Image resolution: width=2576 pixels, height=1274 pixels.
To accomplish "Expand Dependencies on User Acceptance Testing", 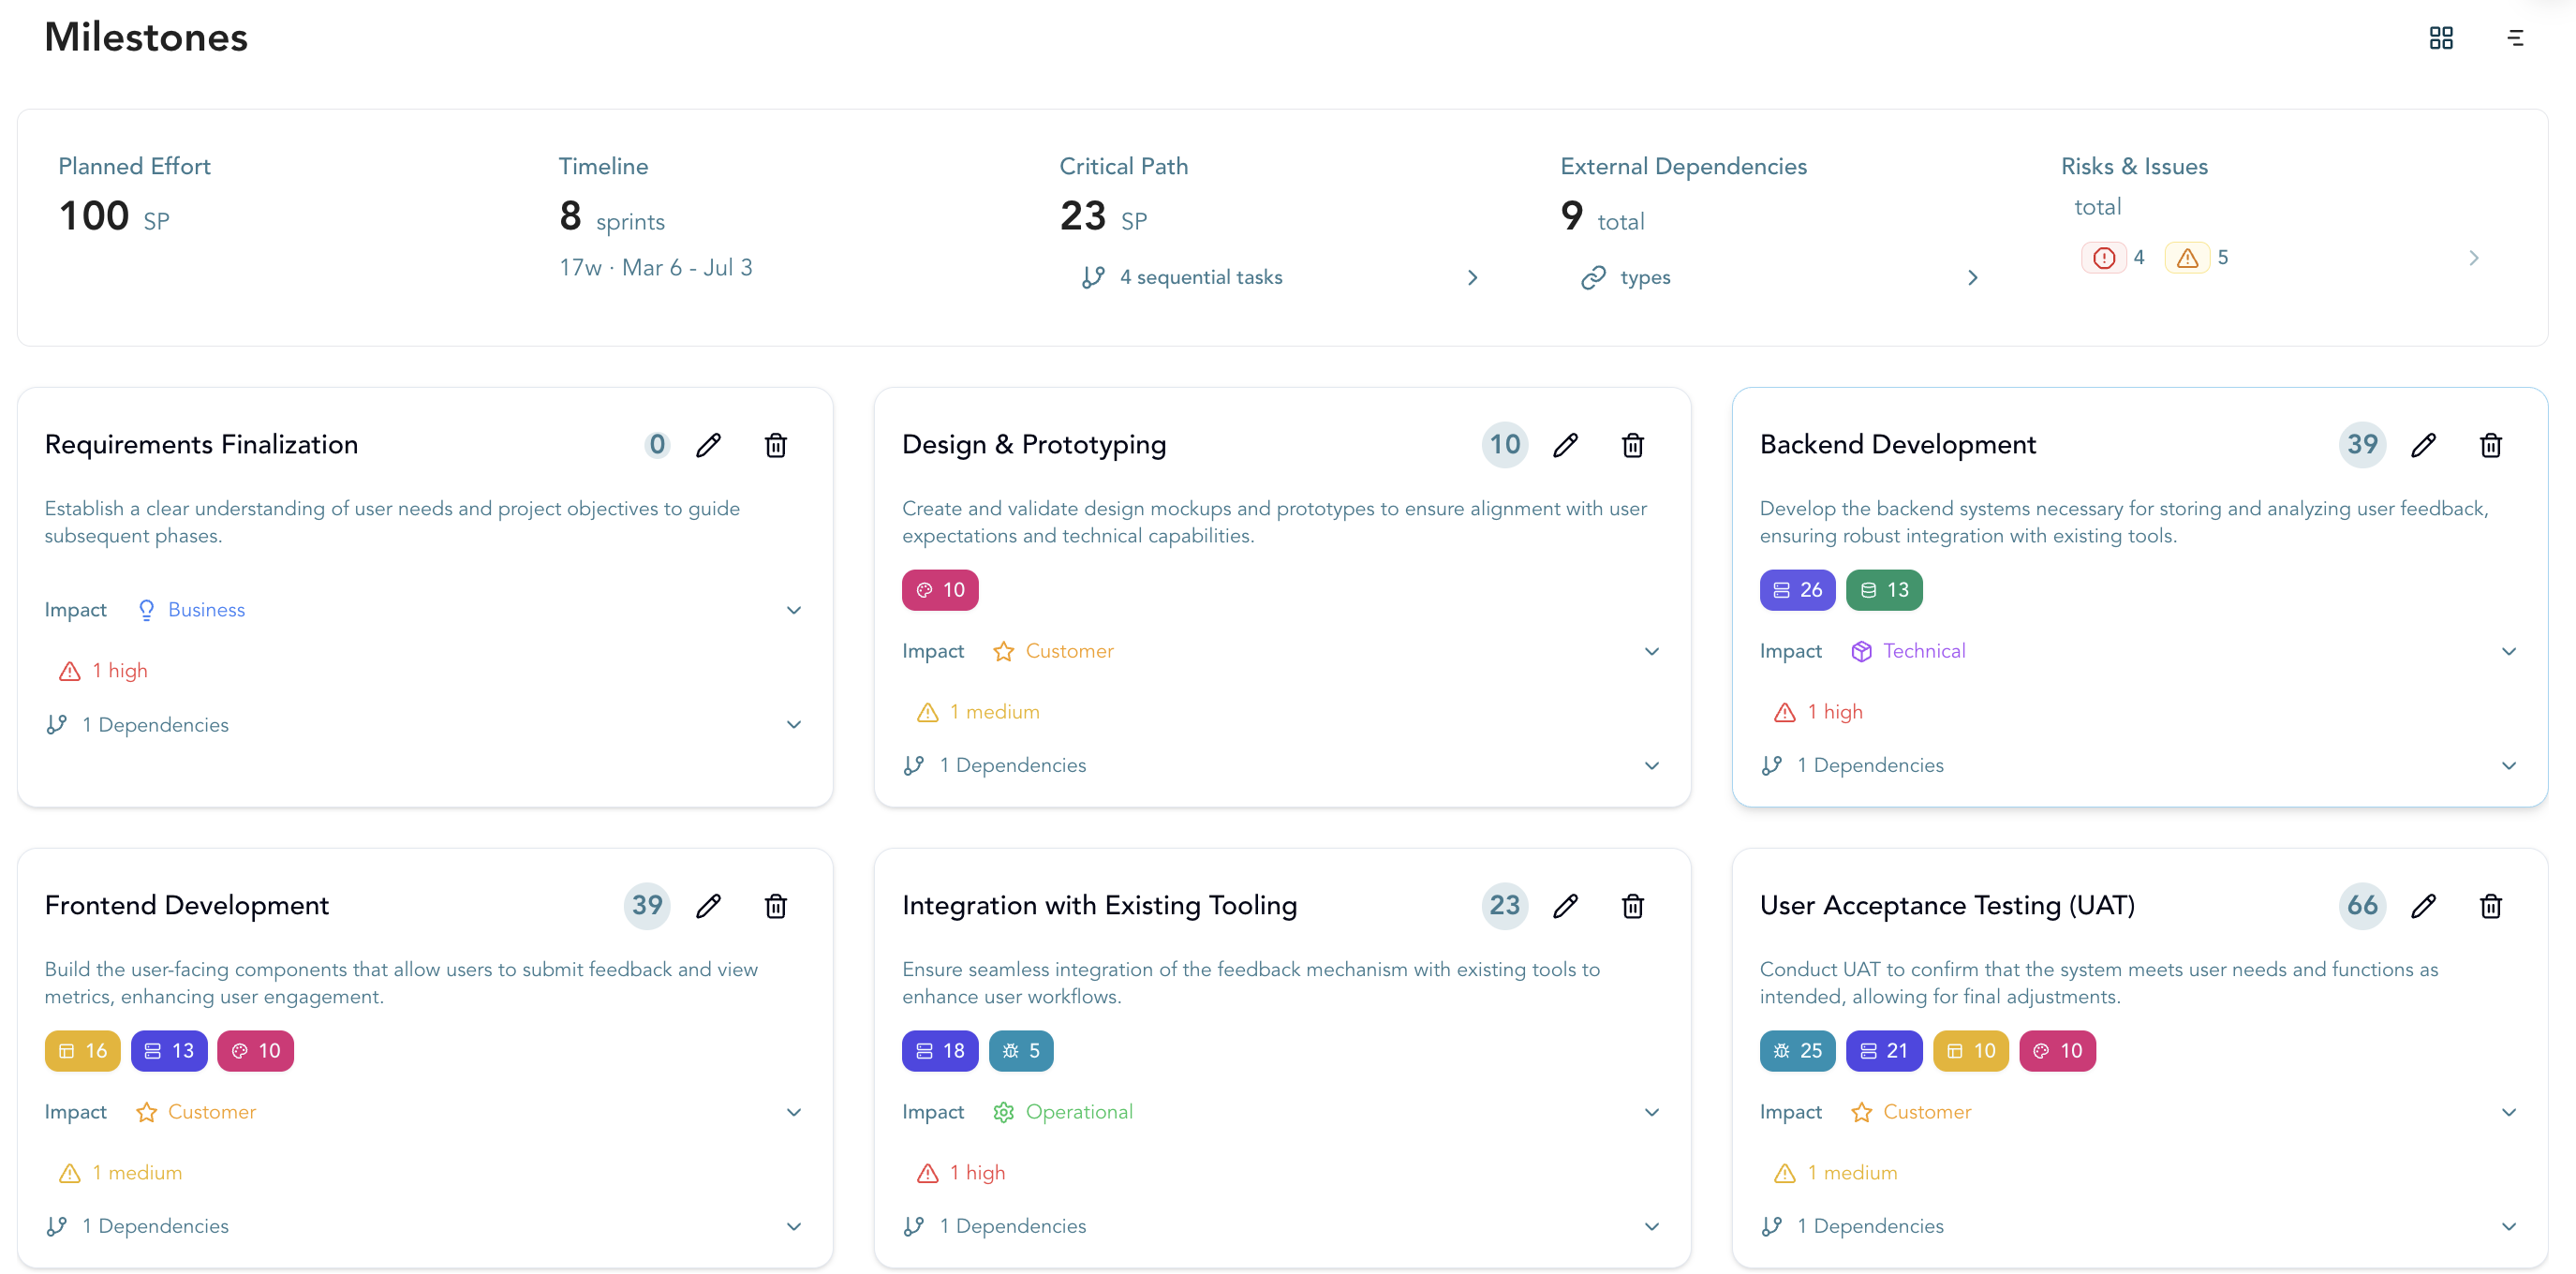I will click(x=2509, y=1226).
